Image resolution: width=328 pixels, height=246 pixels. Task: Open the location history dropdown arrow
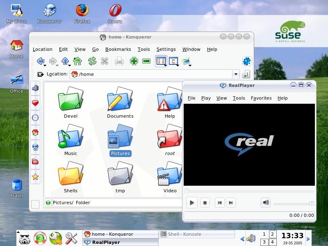point(236,74)
